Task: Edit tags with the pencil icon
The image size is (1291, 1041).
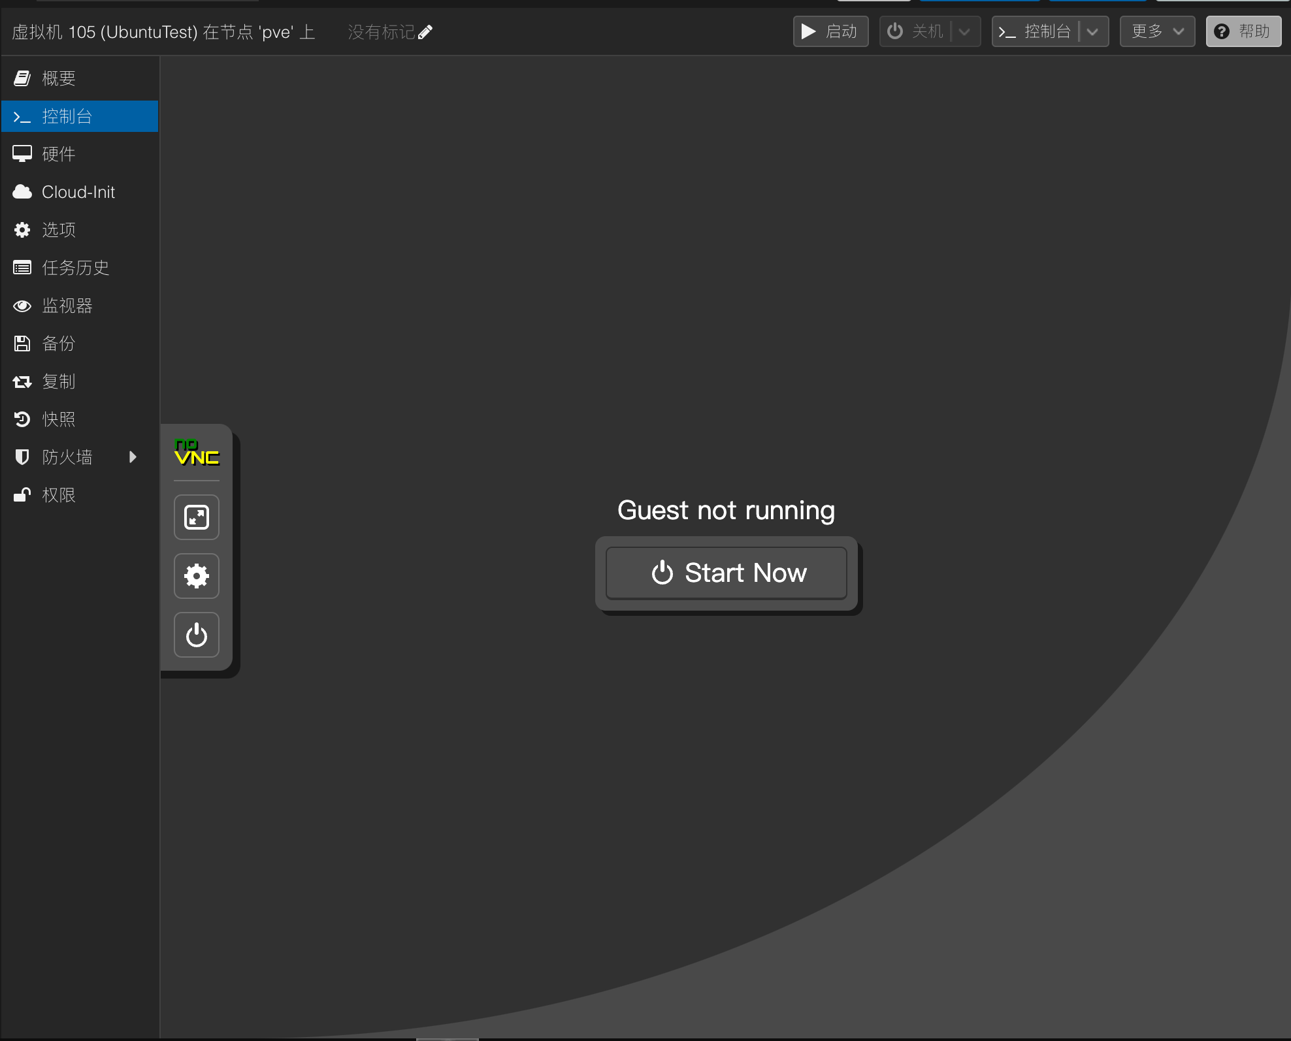Action: tap(425, 32)
